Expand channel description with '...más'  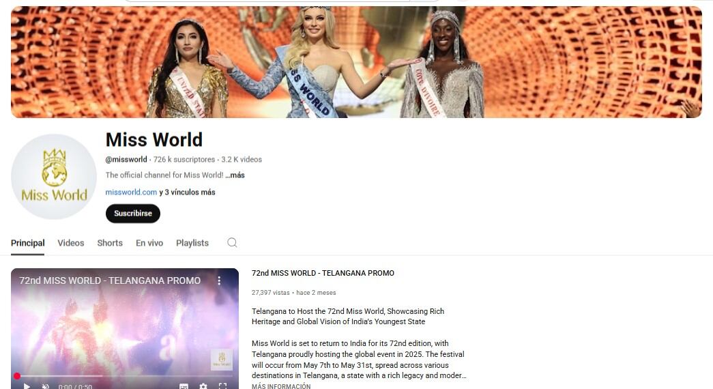pyautogui.click(x=235, y=175)
